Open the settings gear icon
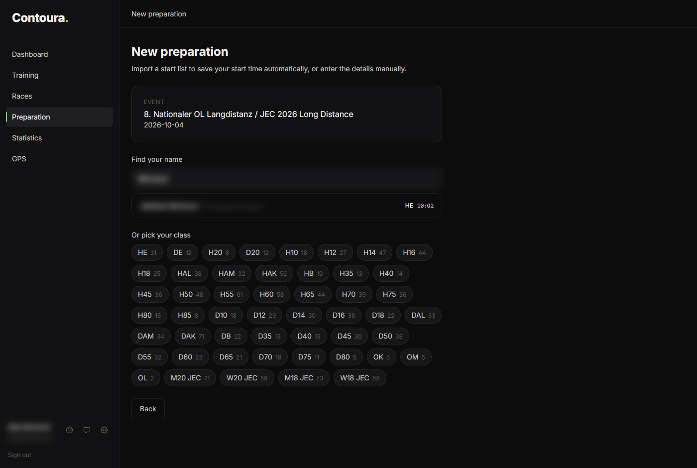 tap(105, 430)
